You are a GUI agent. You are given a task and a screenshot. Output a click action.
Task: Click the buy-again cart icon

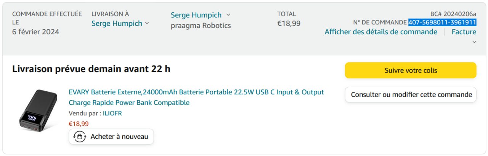coord(79,137)
